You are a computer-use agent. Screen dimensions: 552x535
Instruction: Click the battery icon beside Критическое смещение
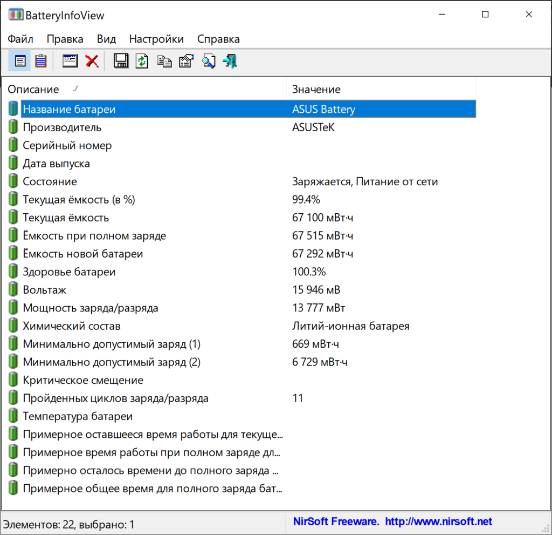[13, 380]
